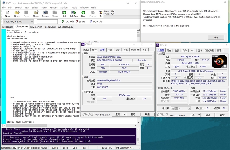
Task: Expand 工具 dropdown arrow in mainboard CPU-Z
Action: (124, 114)
